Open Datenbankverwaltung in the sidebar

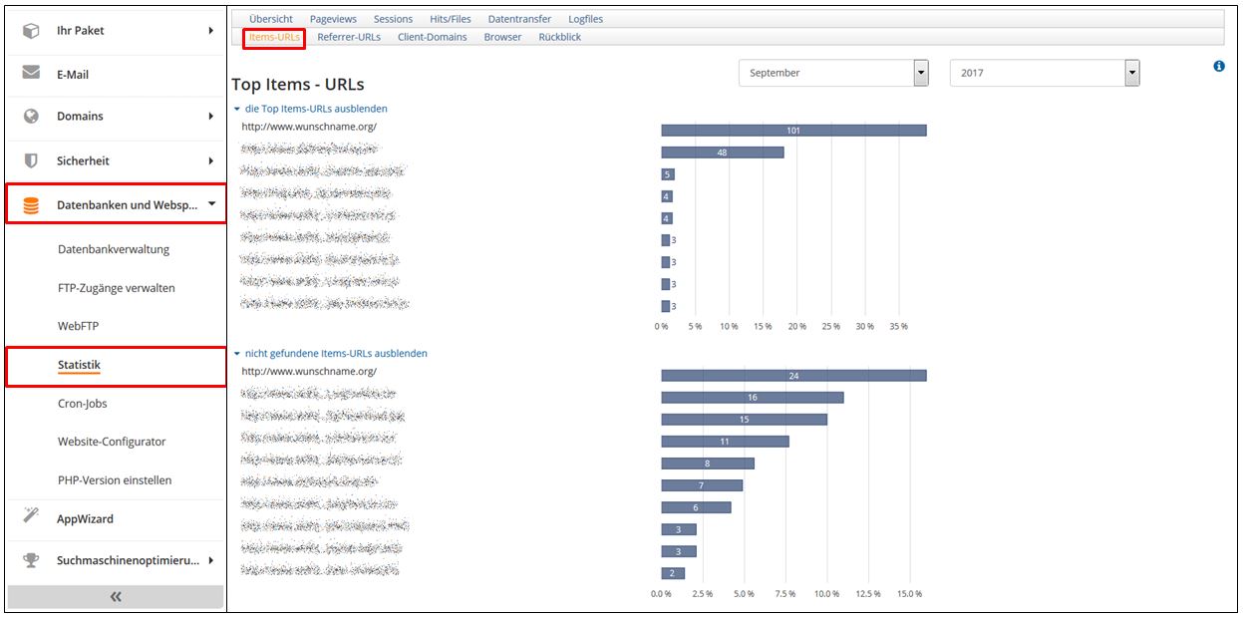[114, 249]
